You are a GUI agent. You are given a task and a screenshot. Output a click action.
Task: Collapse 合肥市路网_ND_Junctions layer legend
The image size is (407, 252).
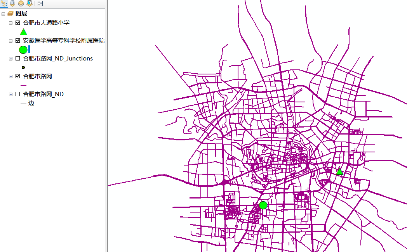click(10, 59)
